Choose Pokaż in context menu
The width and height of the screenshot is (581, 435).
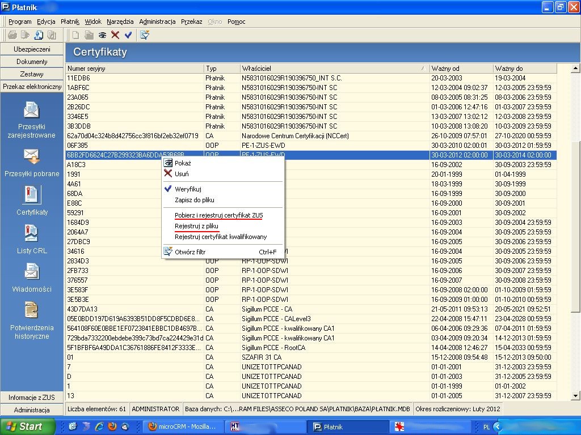point(183,163)
